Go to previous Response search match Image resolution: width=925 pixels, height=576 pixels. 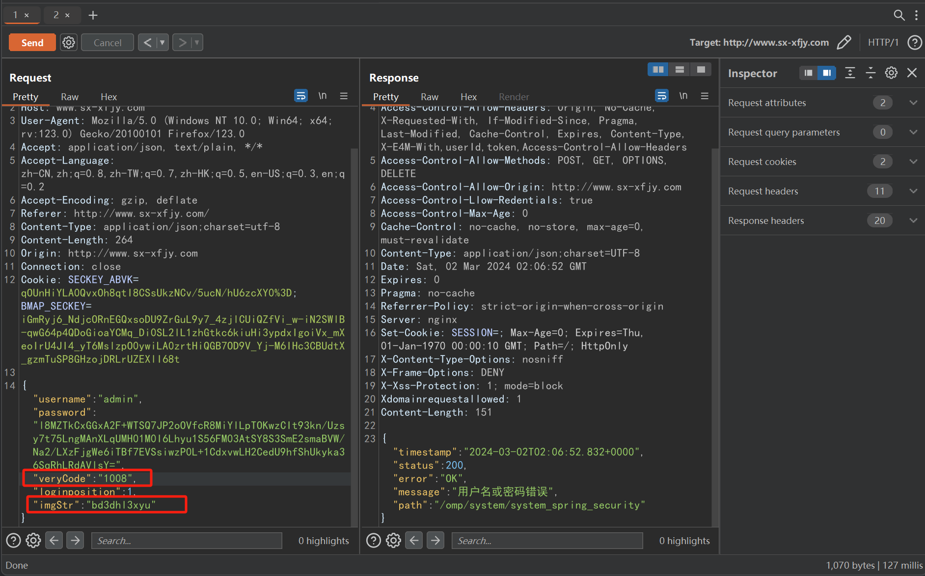coord(414,541)
